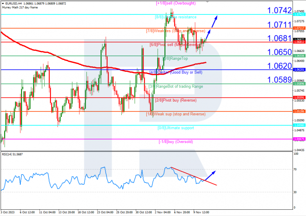
Task: Click the RSI 30 level scale value
Action: click(x=295, y=192)
